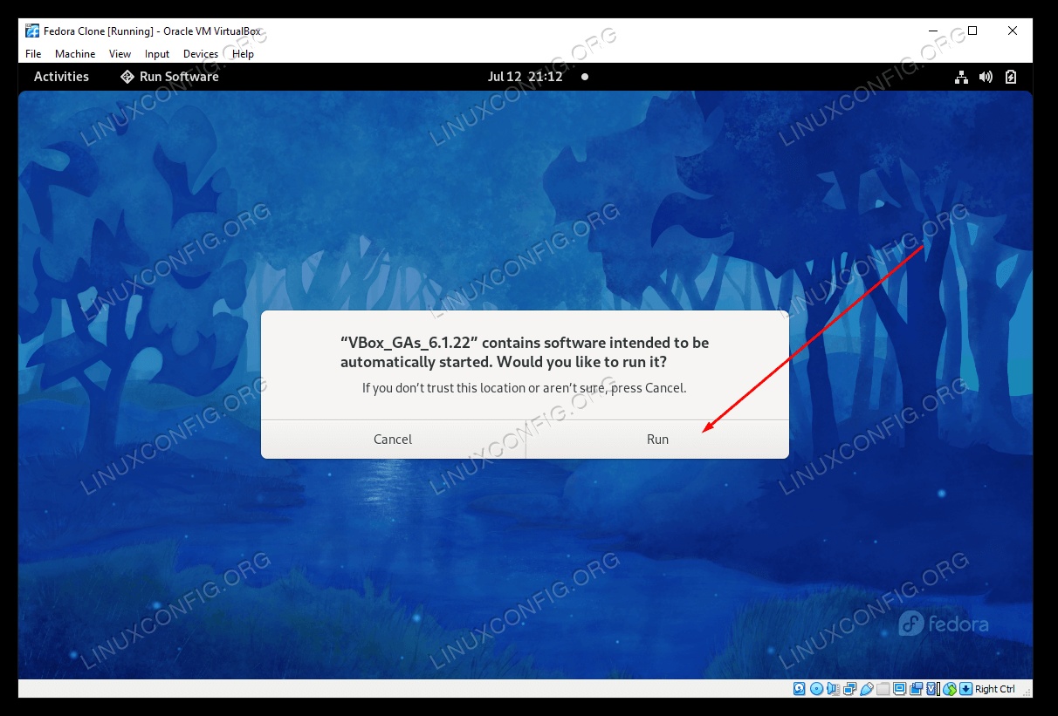Open the Devices menu

200,54
